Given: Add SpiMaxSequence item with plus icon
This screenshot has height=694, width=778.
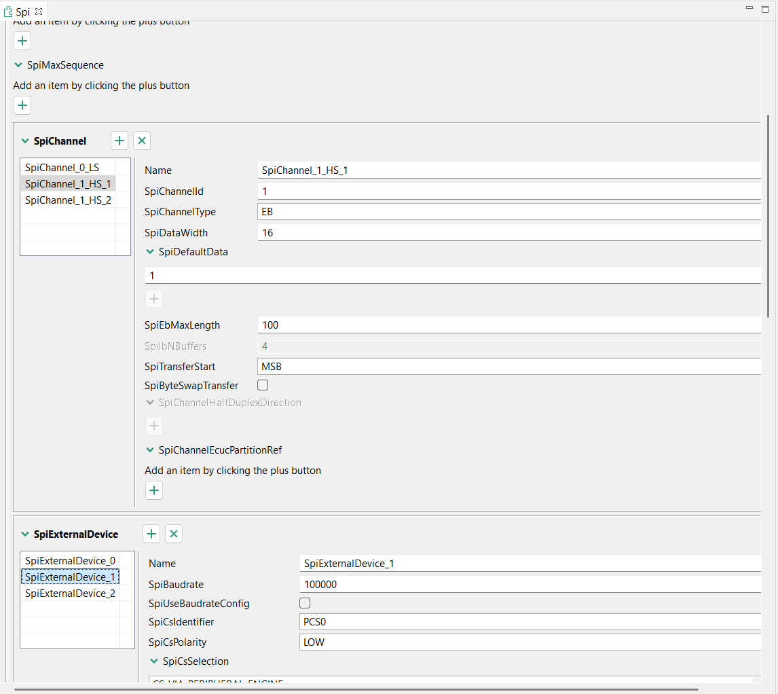Looking at the screenshot, I should coord(22,105).
